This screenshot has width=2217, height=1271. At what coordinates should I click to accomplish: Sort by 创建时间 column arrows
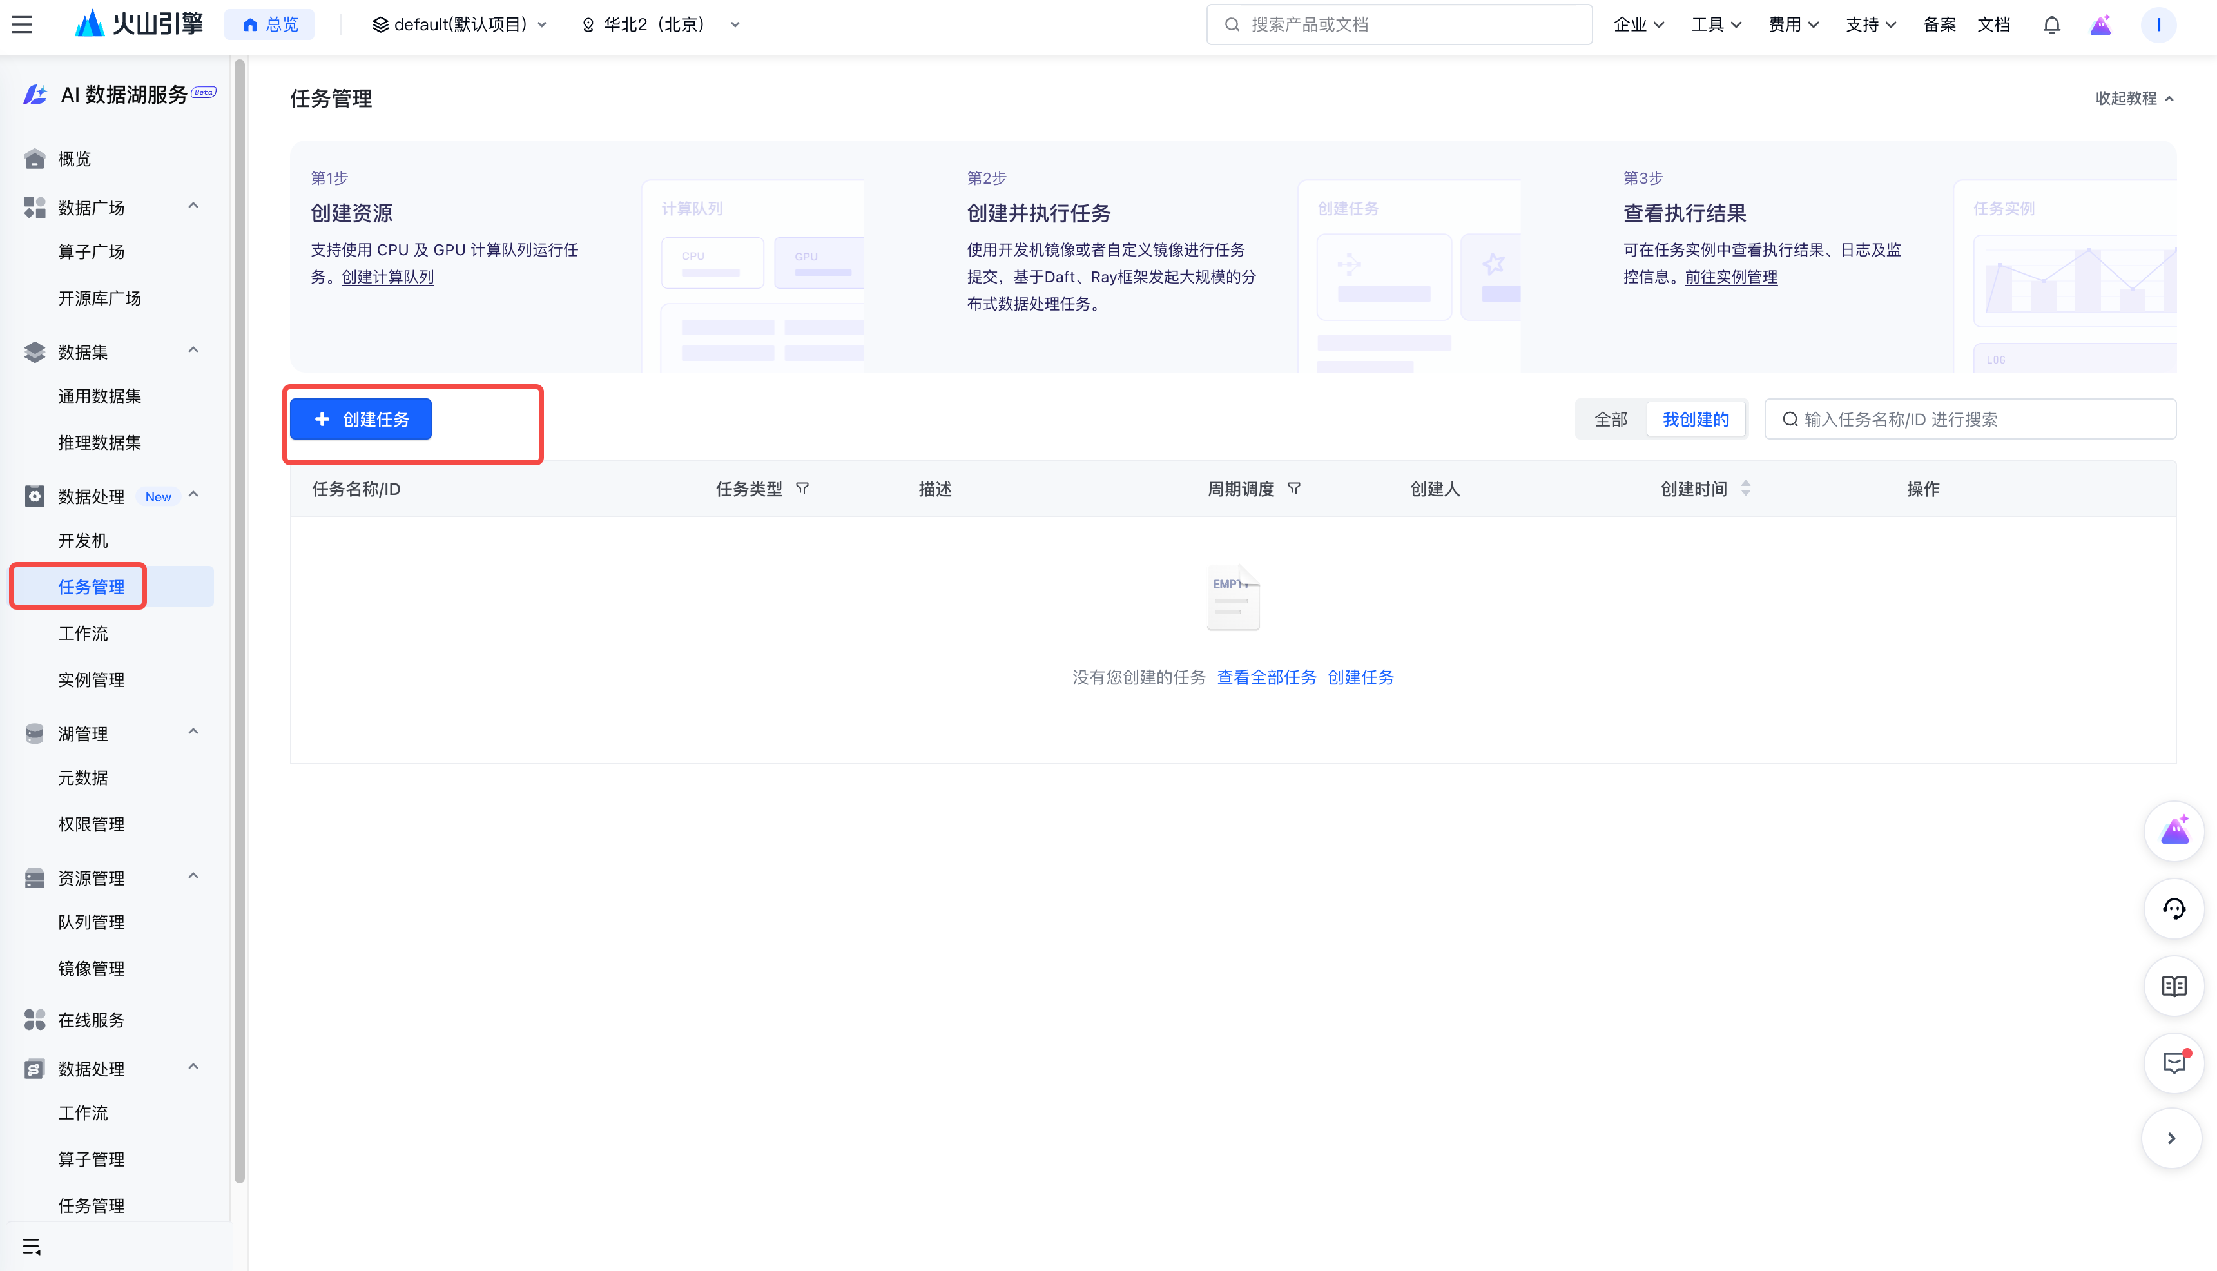1746,489
